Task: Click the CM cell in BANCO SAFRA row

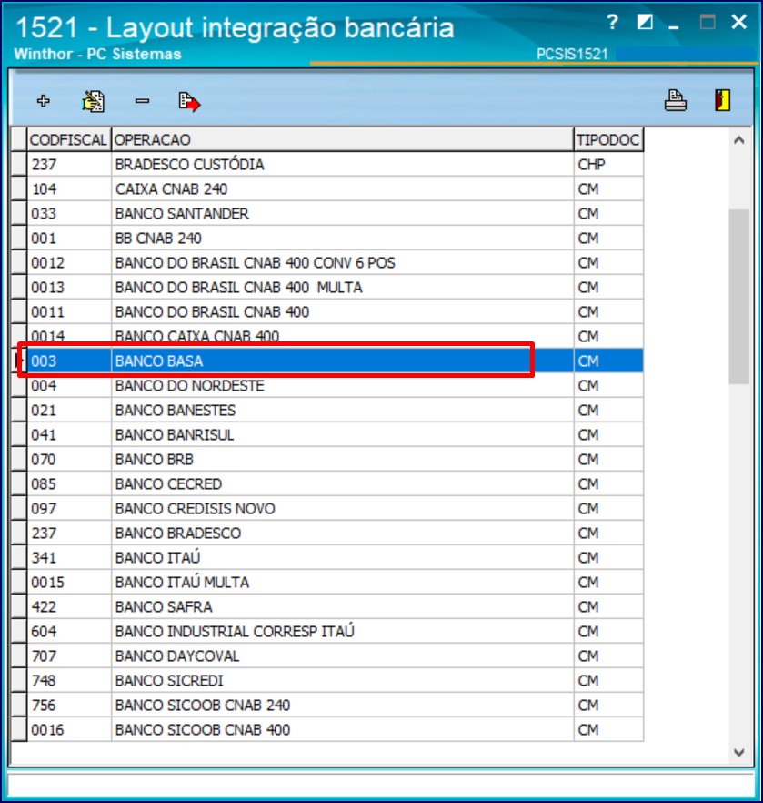Action: [608, 607]
